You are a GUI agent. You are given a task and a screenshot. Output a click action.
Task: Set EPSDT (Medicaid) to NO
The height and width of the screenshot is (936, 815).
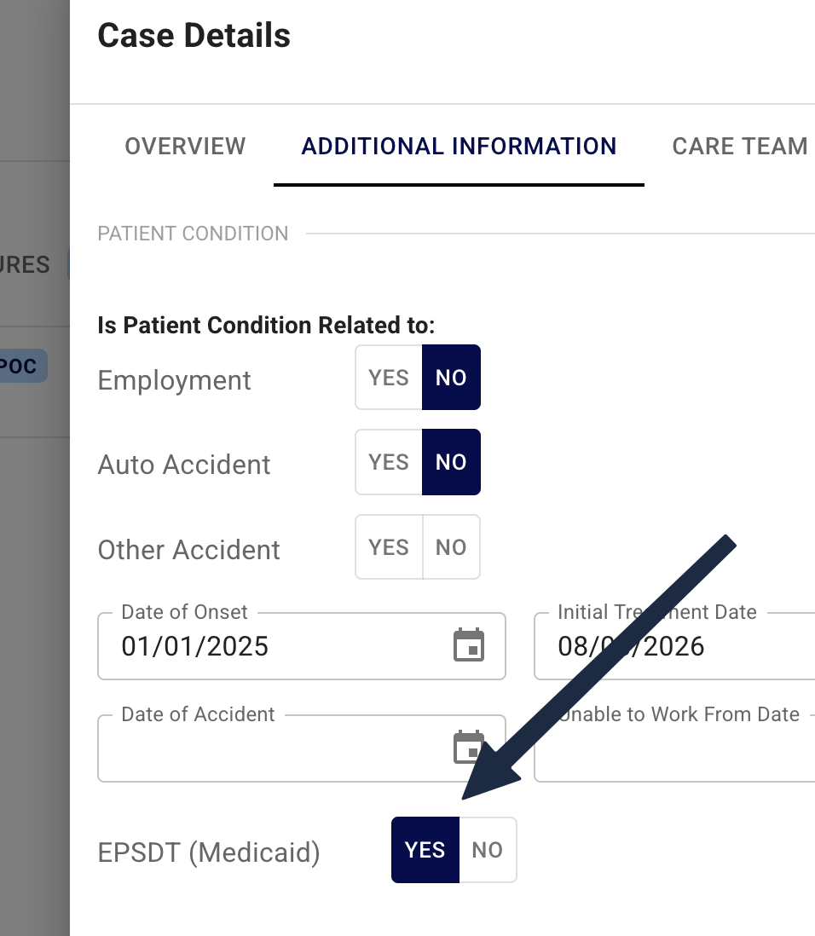click(x=487, y=850)
